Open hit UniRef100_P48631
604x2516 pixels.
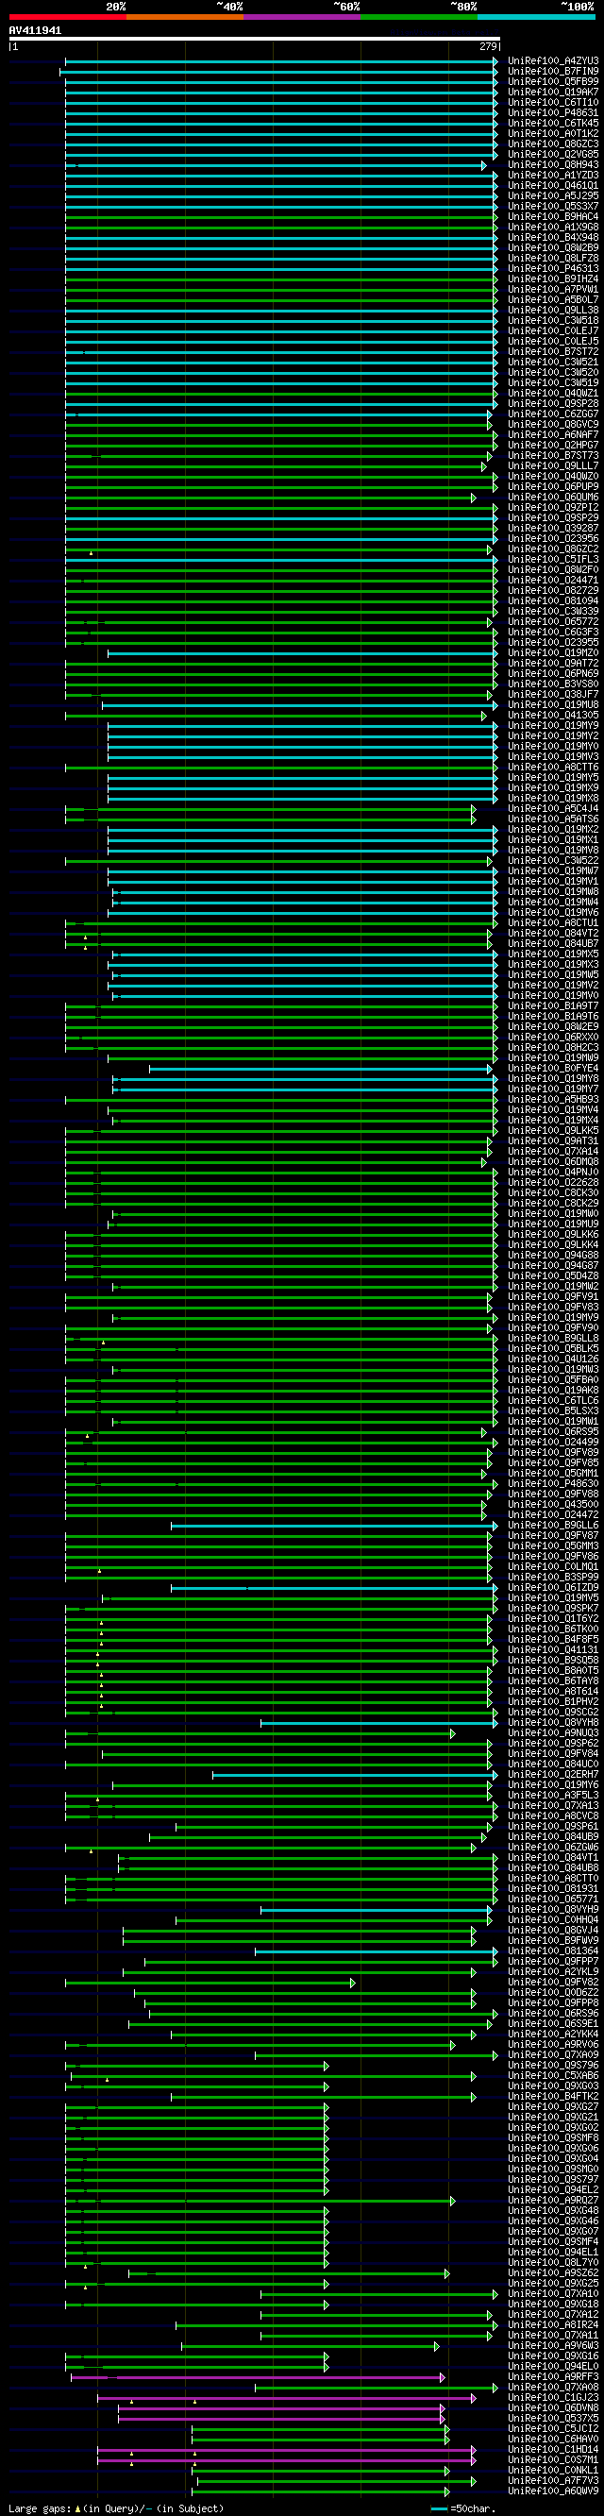[553, 112]
